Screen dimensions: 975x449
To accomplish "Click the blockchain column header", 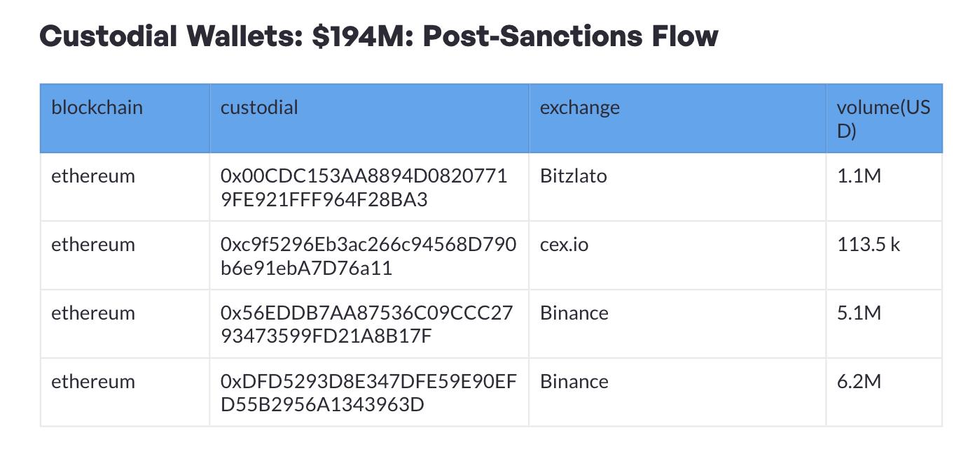I will click(97, 108).
